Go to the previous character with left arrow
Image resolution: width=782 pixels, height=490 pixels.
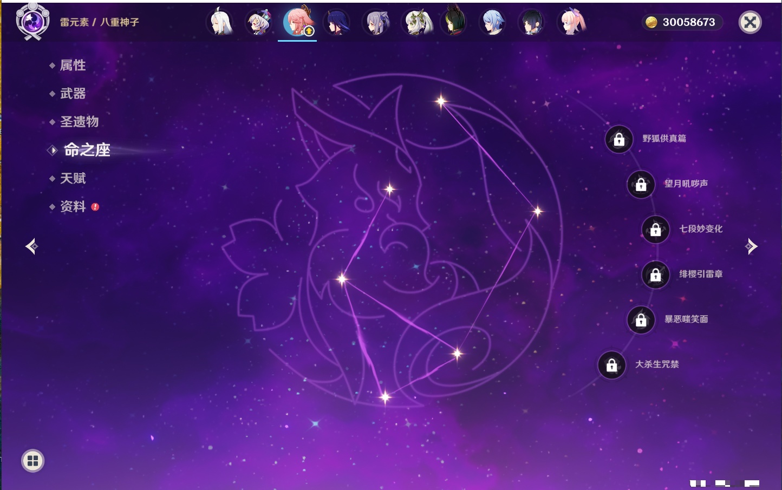32,246
